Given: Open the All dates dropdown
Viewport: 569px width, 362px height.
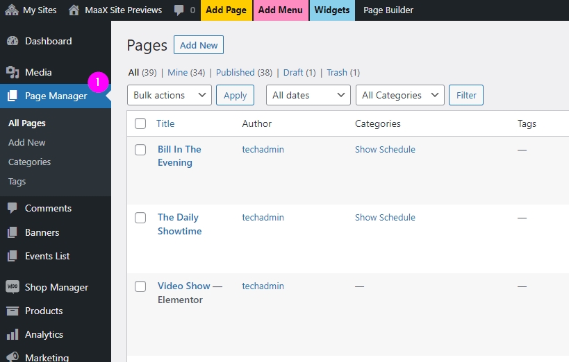Looking at the screenshot, I should point(308,95).
